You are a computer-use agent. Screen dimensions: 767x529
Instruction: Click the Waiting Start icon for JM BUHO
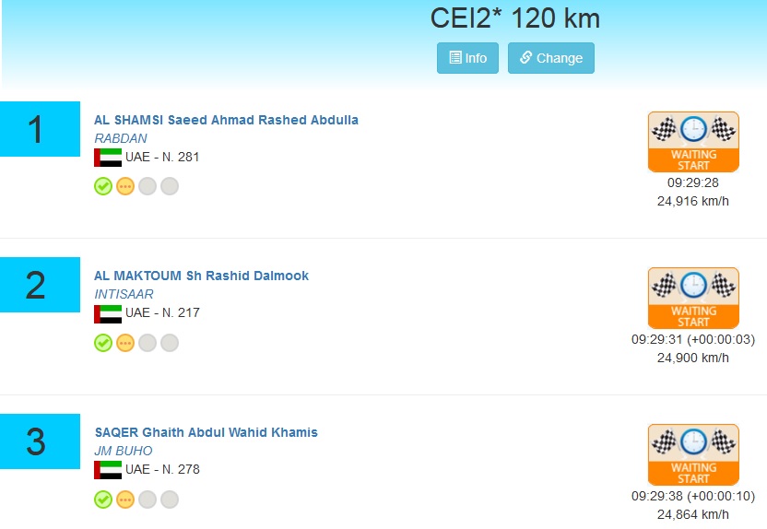[x=693, y=454]
